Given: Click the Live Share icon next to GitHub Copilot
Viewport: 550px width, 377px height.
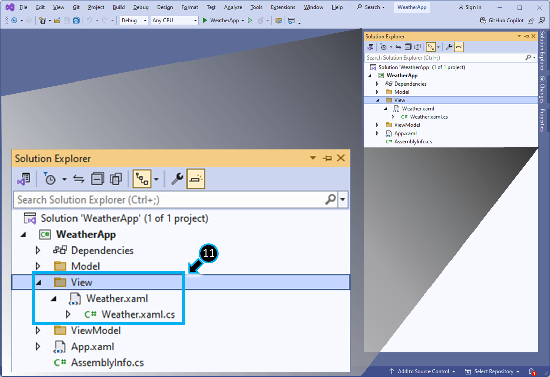Looking at the screenshot, I should 531,20.
